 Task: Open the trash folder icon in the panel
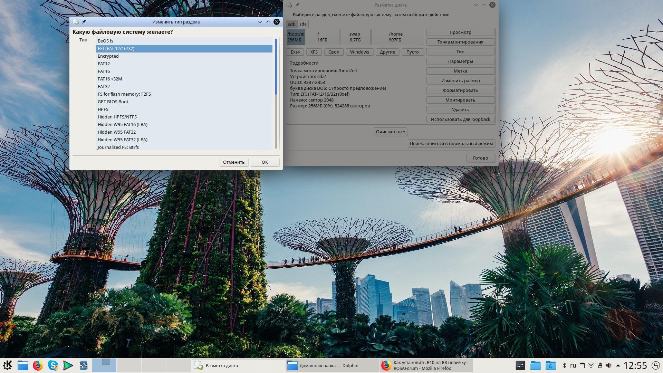pos(550,365)
